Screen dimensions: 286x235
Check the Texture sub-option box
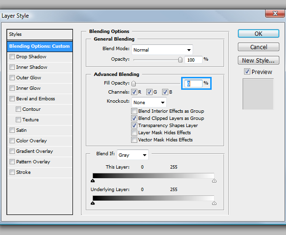[18, 120]
